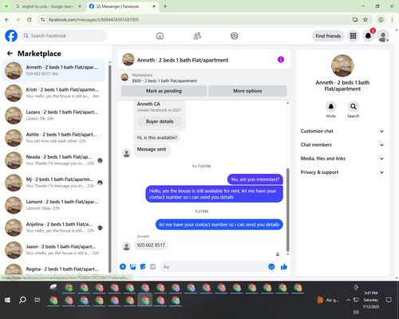399x319 pixels.
Task: Open the account profile avatar menu
Action: (x=383, y=36)
